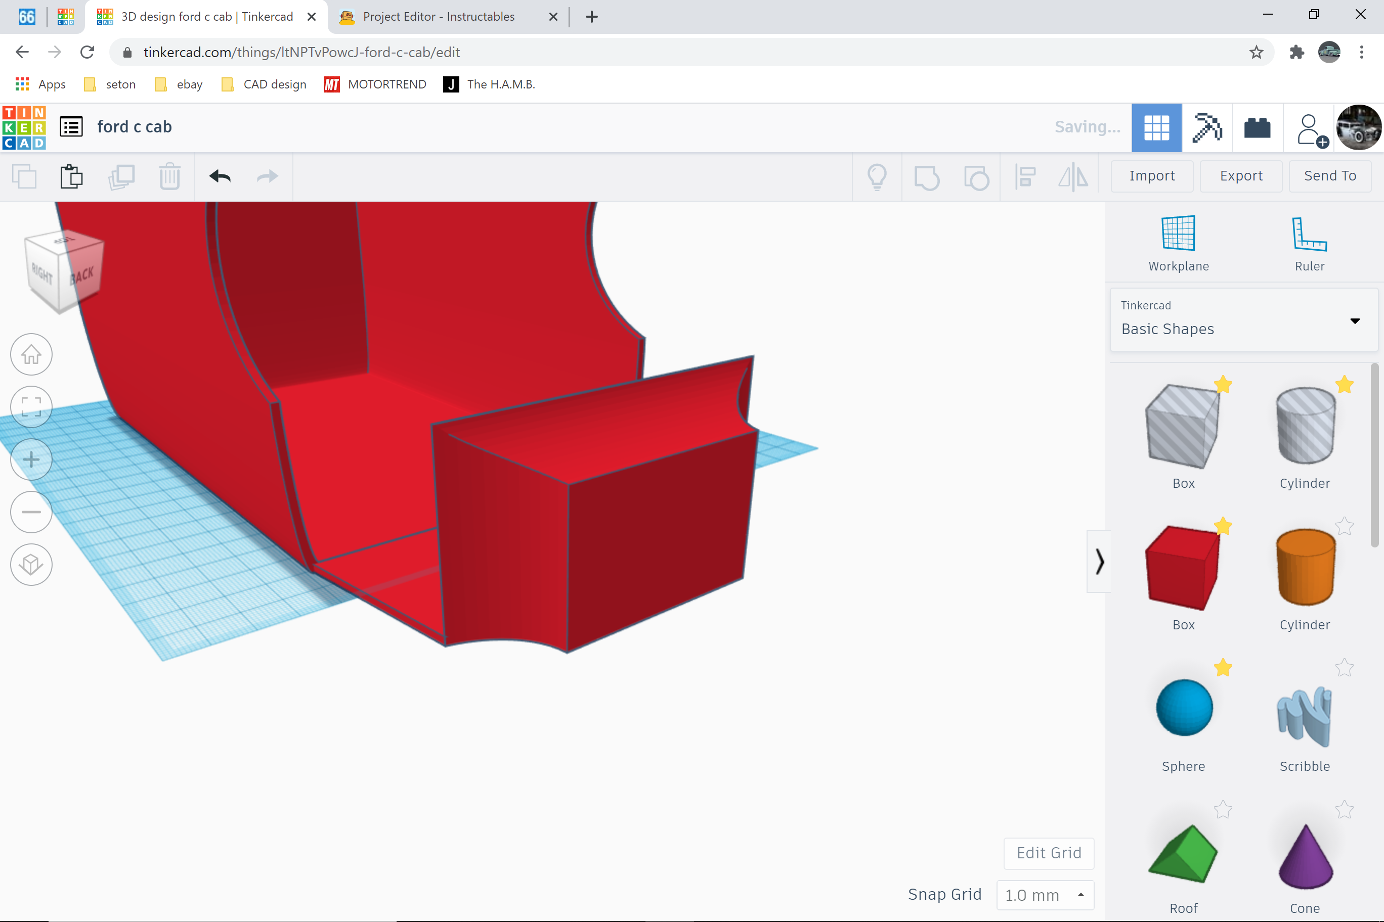
Task: Toggle favorite star on Scribble
Action: [1345, 667]
